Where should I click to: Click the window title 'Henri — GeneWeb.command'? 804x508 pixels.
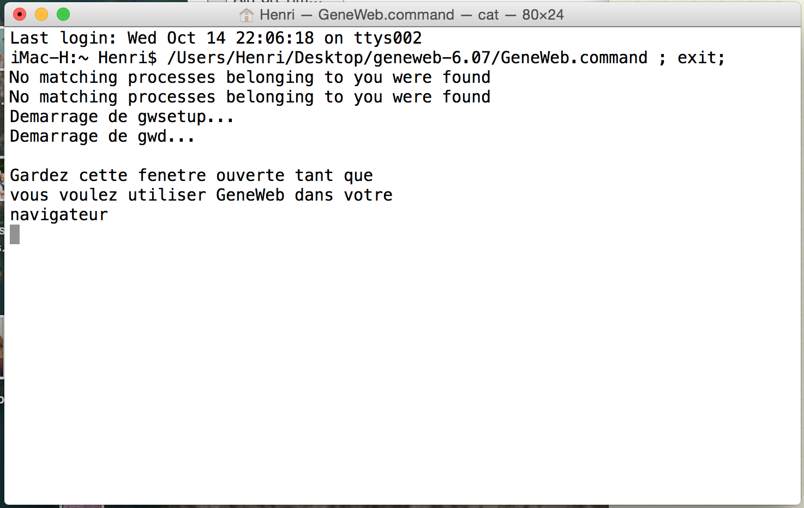point(357,15)
